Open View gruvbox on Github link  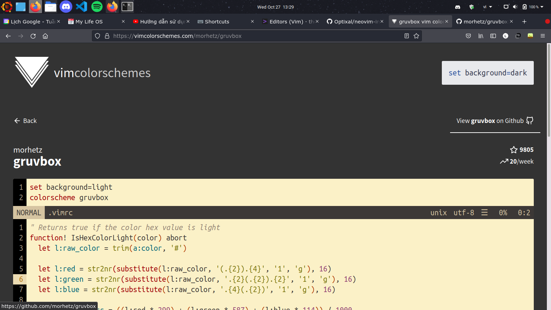pos(495,121)
